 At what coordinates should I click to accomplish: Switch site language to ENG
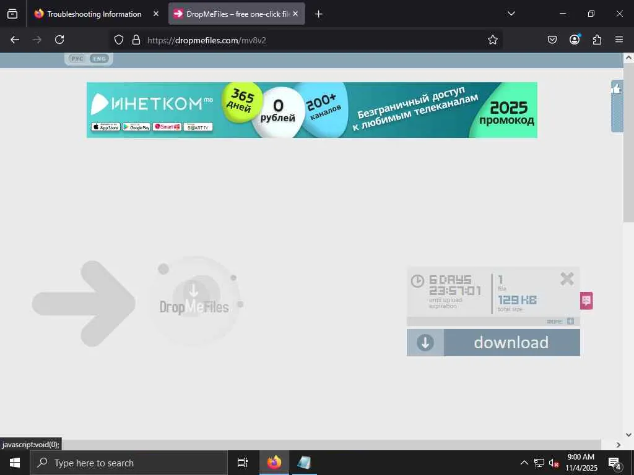click(100, 59)
